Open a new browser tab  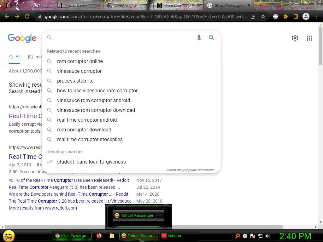click(260, 5)
